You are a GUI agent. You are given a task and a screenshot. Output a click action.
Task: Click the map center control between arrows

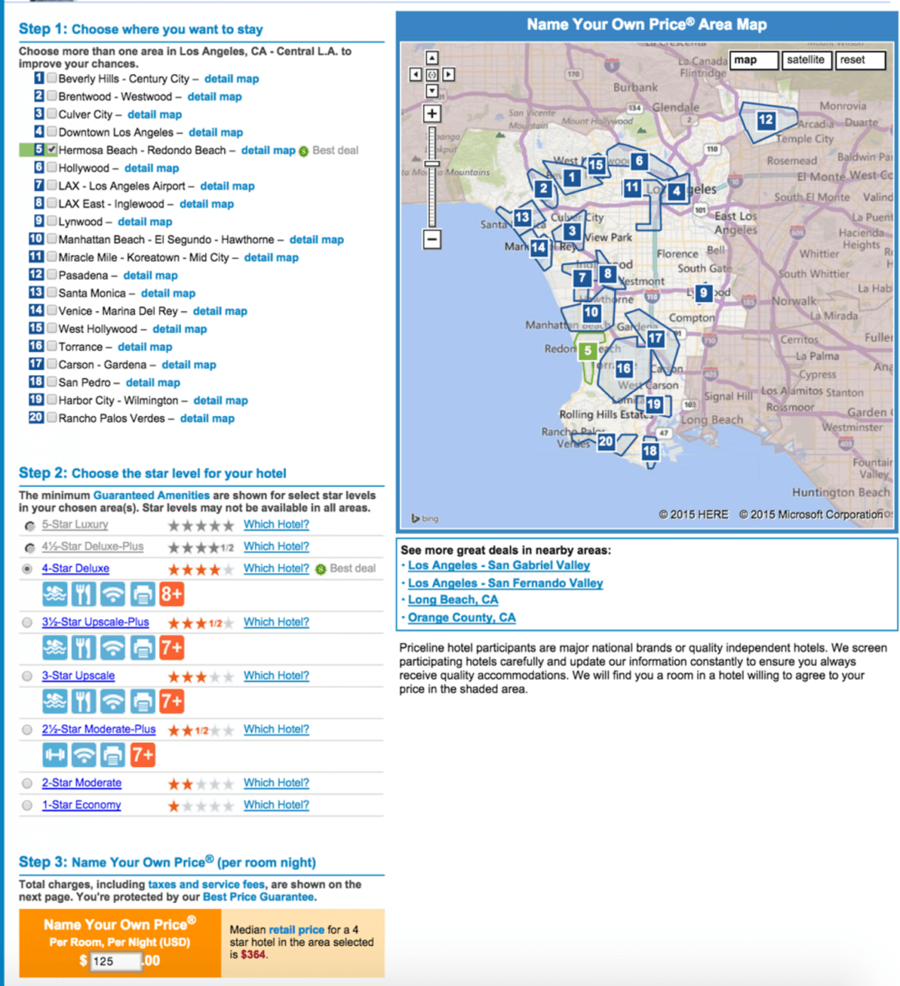pos(432,75)
